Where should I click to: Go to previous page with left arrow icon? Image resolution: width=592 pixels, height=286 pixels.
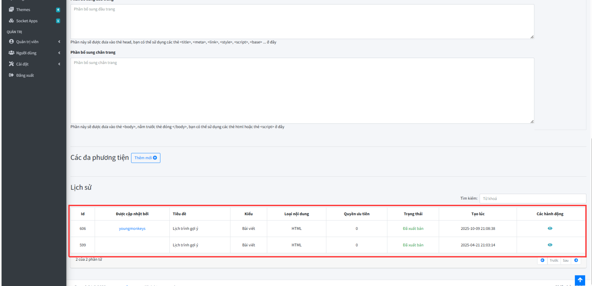(542, 260)
